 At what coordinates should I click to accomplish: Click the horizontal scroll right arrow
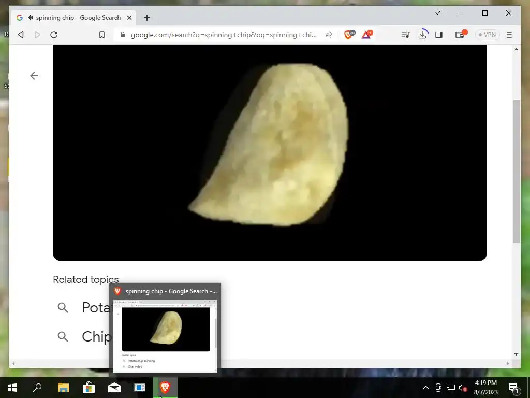(x=508, y=363)
